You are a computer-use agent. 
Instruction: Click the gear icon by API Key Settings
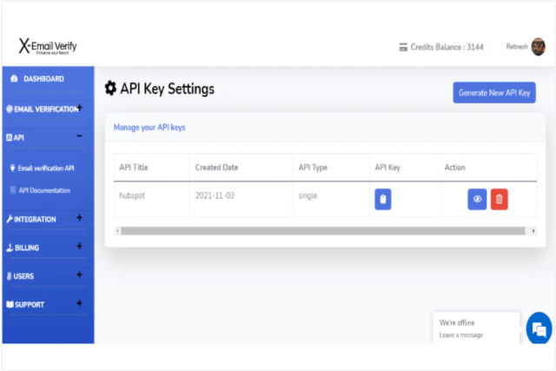110,88
